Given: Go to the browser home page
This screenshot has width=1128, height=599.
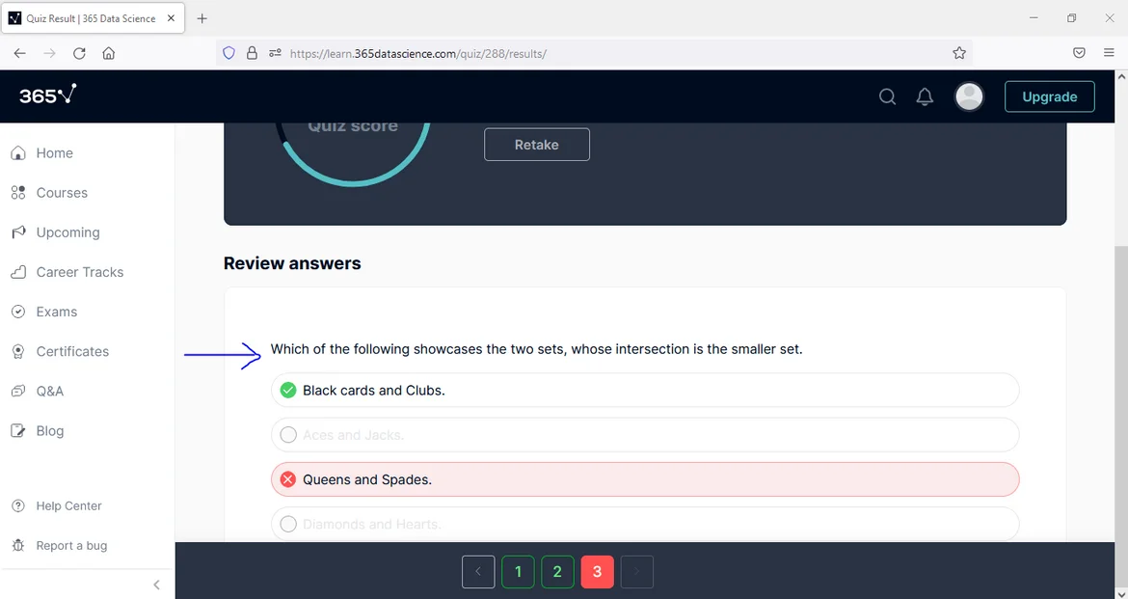Looking at the screenshot, I should click(x=109, y=53).
